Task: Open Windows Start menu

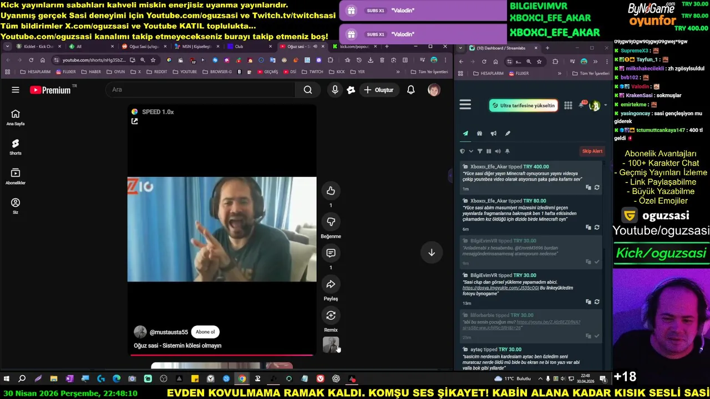Action: [7, 379]
